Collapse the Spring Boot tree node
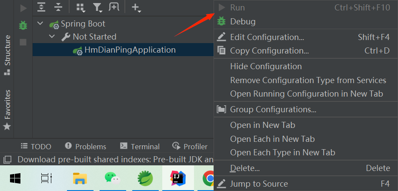The image size is (398, 191). (x=40, y=23)
